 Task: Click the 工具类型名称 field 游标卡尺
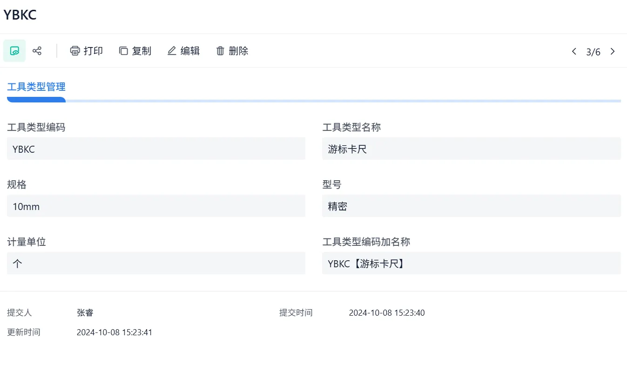(x=471, y=149)
